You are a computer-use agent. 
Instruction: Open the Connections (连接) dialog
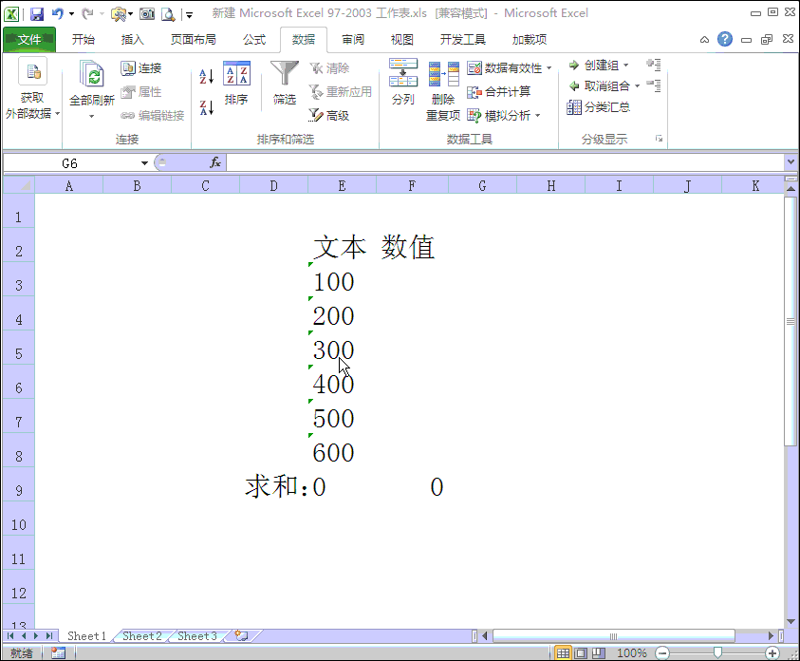click(x=141, y=67)
